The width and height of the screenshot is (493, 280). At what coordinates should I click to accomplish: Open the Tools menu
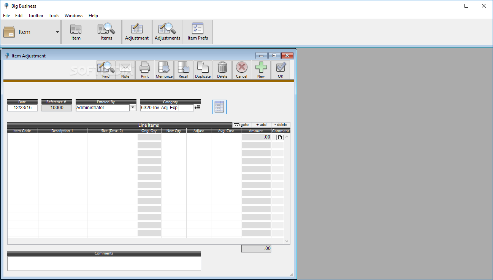[54, 16]
